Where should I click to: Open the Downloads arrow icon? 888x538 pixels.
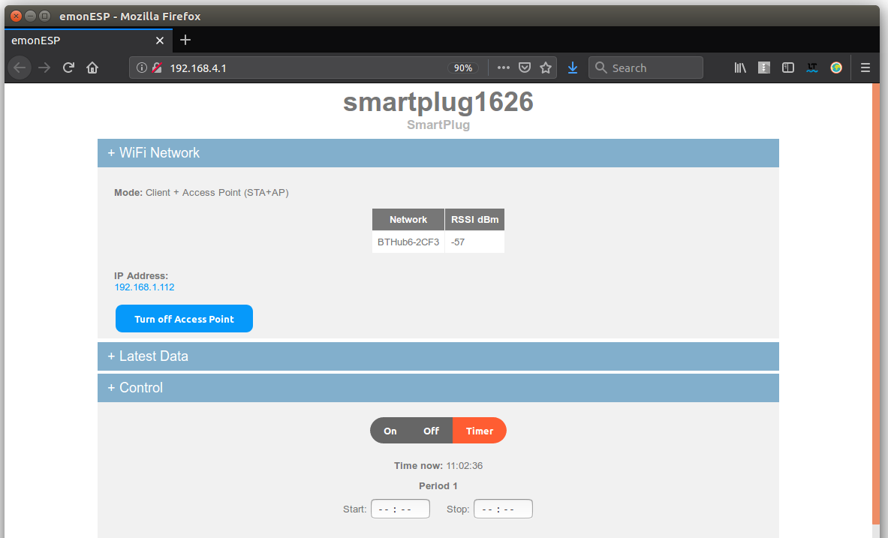tap(573, 68)
